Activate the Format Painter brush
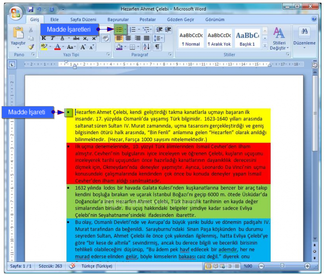The width and height of the screenshot is (325, 275). (x=31, y=47)
